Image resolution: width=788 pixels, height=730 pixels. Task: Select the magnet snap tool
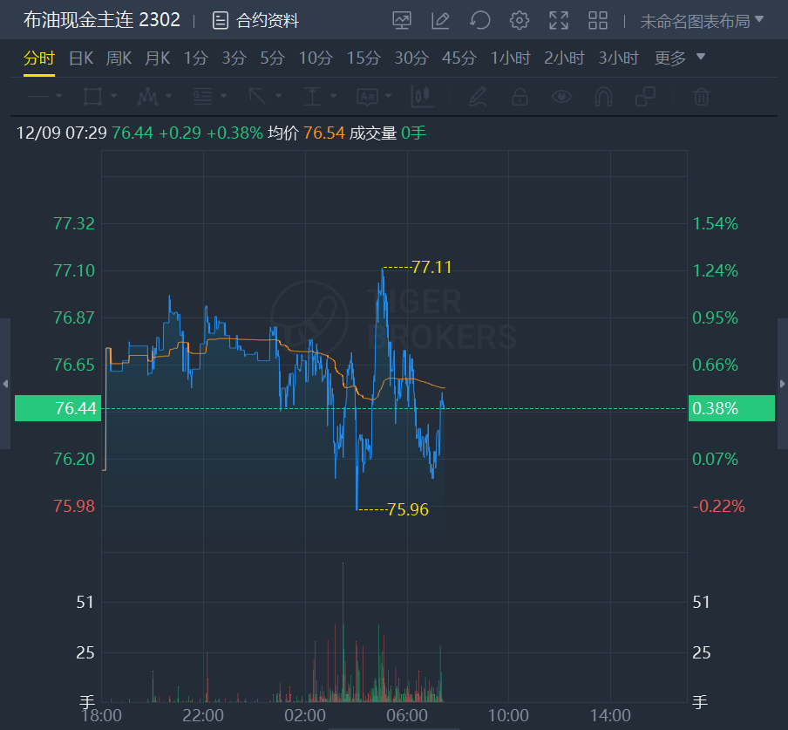604,96
